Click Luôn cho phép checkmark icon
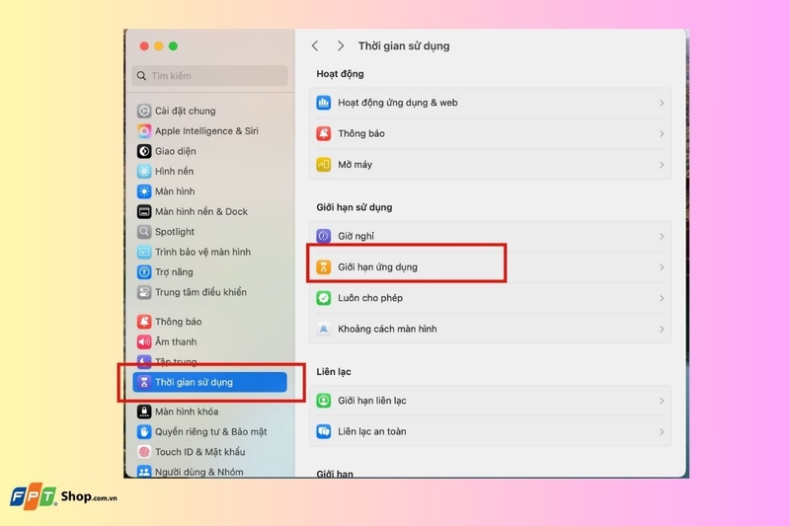 tap(324, 298)
